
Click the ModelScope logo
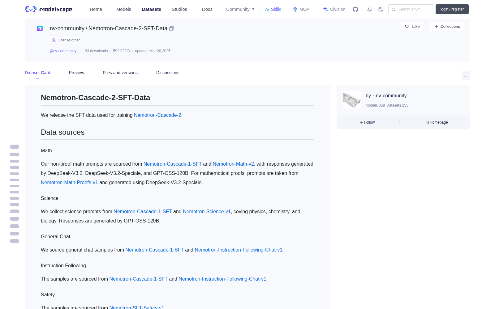click(48, 9)
